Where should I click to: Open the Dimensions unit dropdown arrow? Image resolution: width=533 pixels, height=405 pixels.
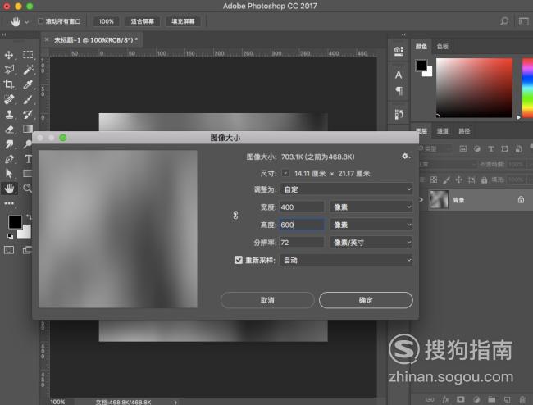(285, 173)
